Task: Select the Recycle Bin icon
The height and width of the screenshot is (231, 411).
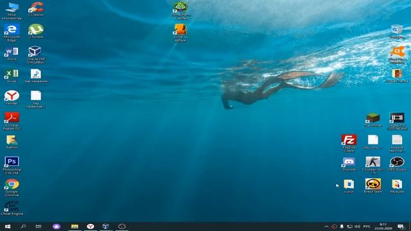Action: (x=397, y=31)
